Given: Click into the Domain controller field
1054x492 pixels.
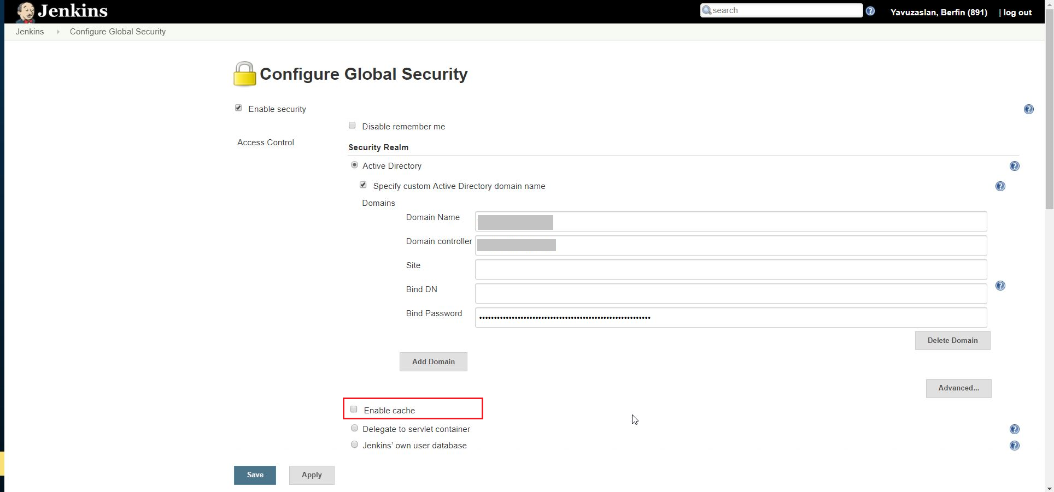Looking at the screenshot, I should (731, 246).
